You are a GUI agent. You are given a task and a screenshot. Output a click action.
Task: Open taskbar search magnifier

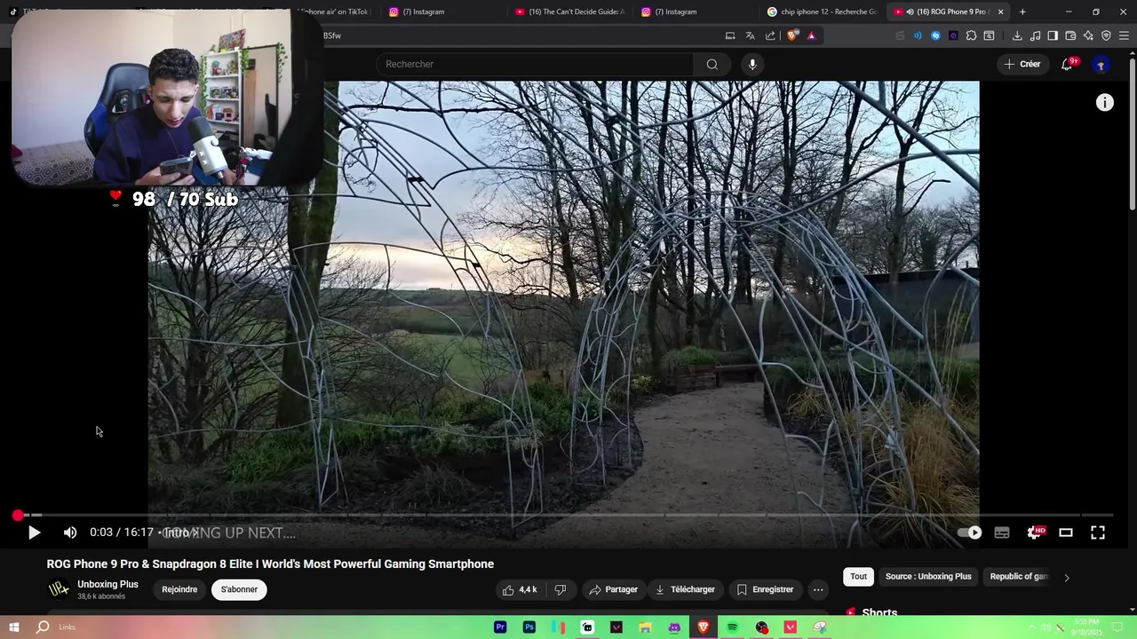(43, 627)
